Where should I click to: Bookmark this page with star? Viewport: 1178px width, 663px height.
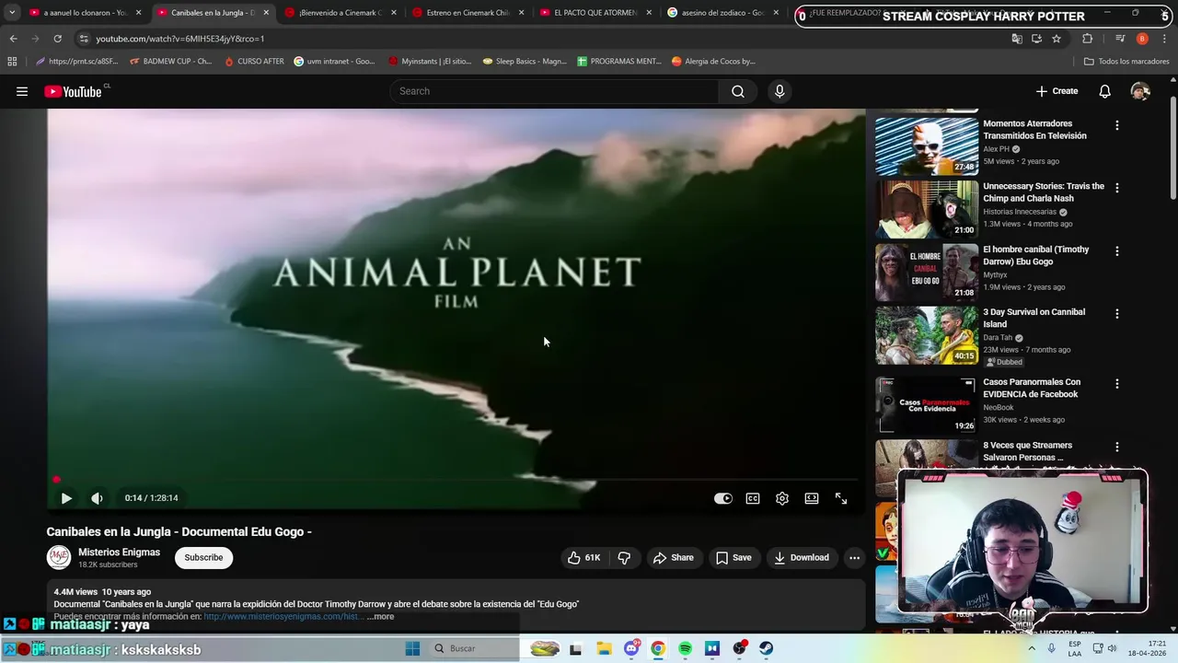[1057, 39]
